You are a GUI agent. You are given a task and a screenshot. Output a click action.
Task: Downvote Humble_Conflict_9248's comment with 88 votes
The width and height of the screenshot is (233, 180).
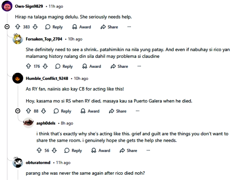tap(43, 111)
